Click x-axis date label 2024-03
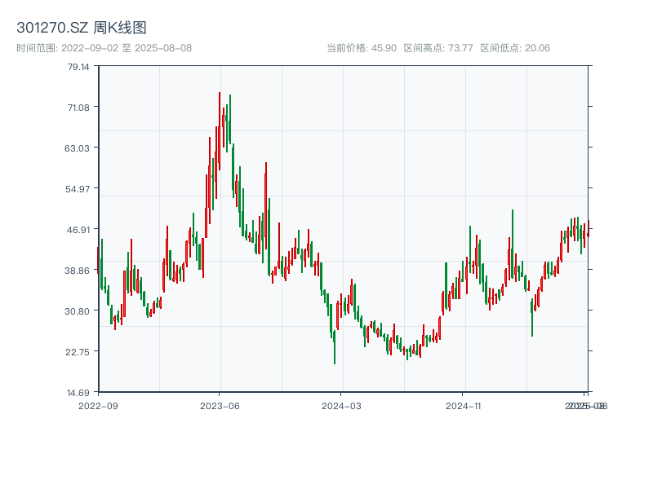653x489 pixels. [x=341, y=406]
